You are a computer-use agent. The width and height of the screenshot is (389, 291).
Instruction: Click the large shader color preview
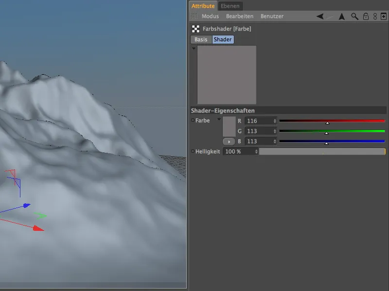click(227, 75)
